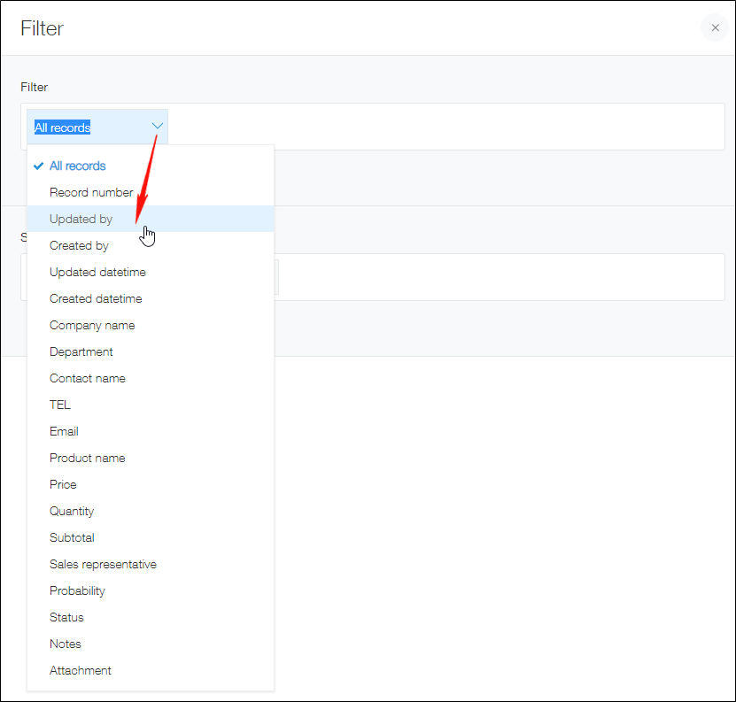Select Updated by from the list
This screenshot has height=702, width=736.
(x=81, y=219)
